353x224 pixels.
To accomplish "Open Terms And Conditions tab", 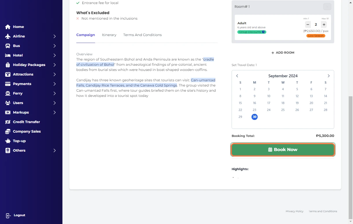I will click(x=142, y=35).
